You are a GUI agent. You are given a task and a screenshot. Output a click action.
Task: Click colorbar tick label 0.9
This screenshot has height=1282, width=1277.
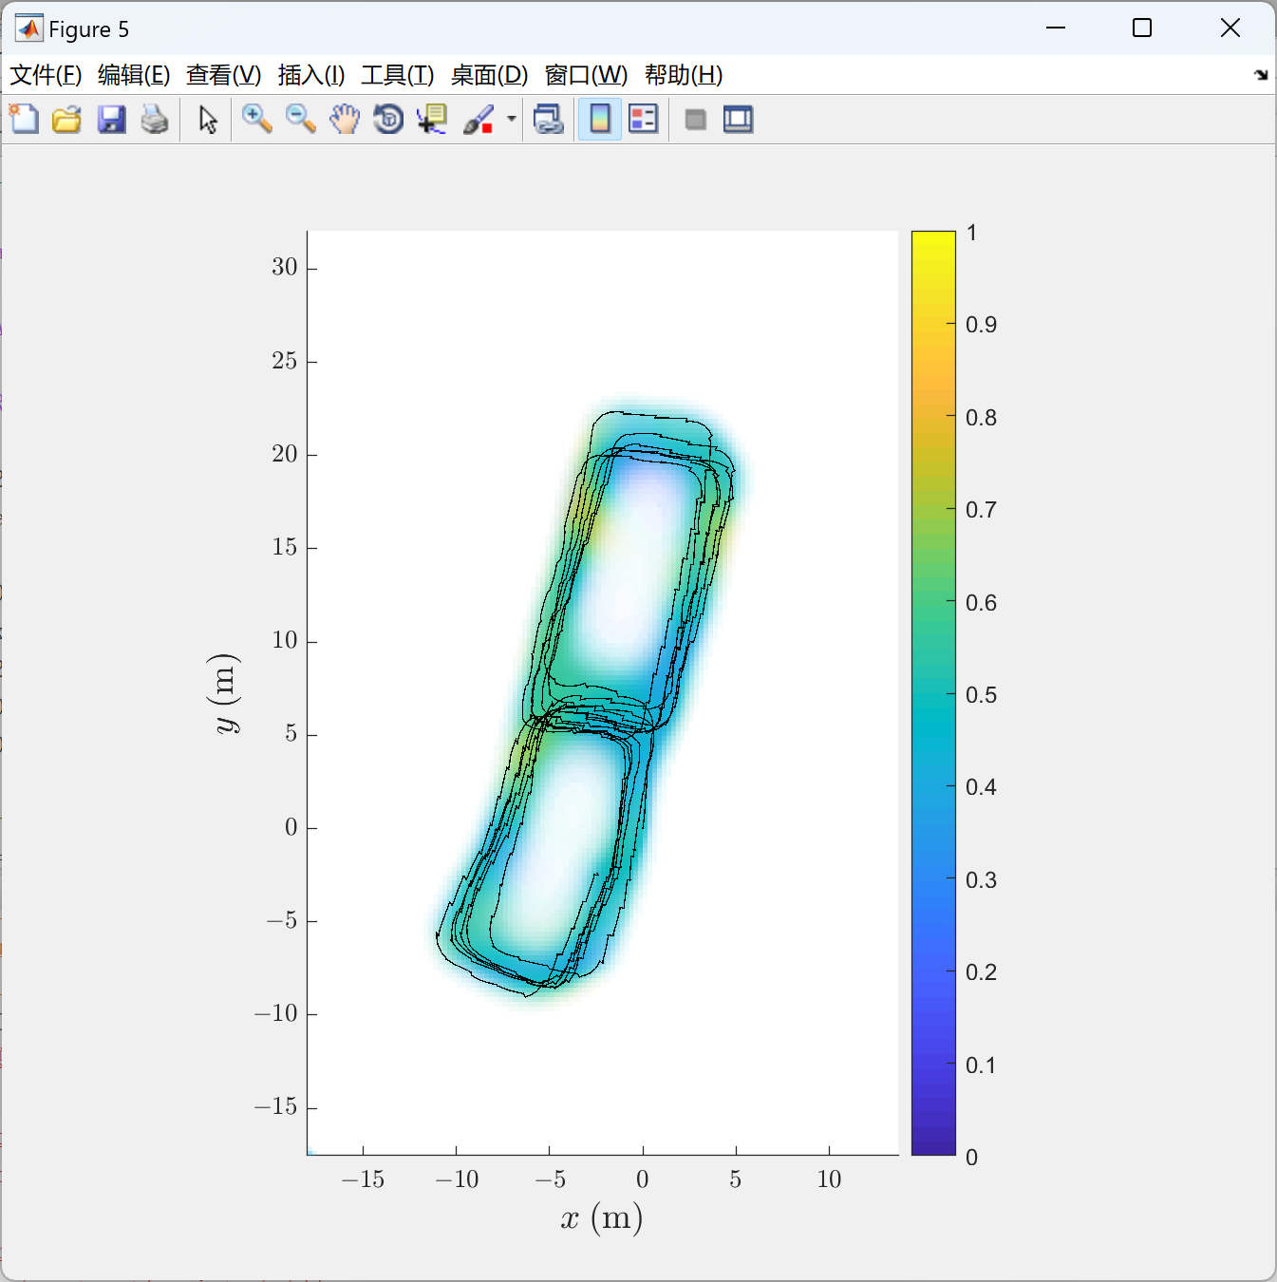click(981, 325)
